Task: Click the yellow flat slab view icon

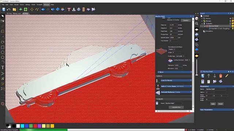Action: click(197, 56)
